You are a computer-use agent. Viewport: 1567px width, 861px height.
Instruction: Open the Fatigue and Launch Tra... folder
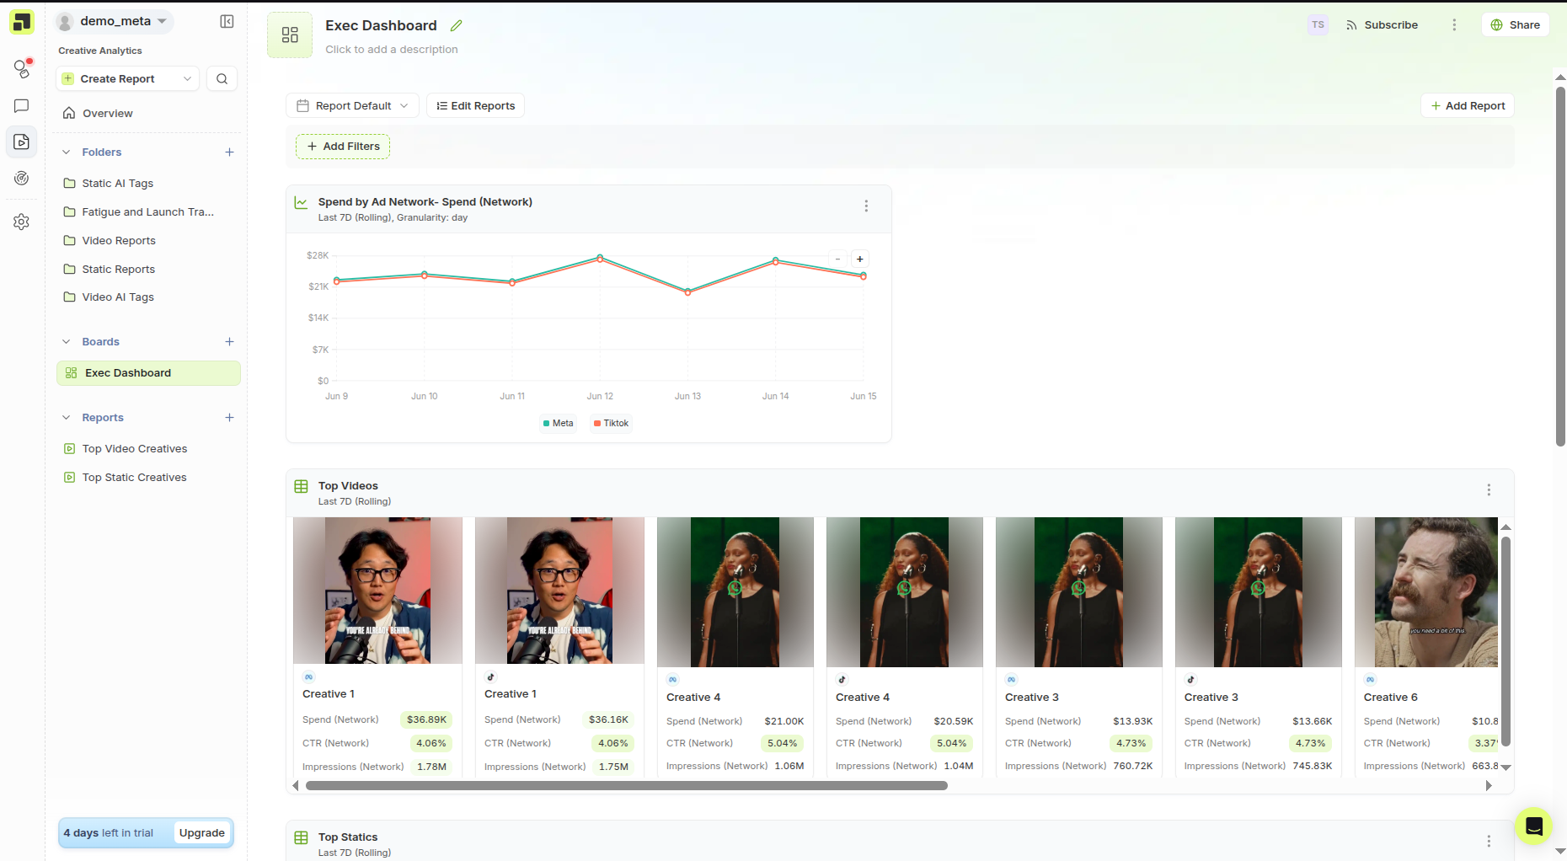[148, 211]
